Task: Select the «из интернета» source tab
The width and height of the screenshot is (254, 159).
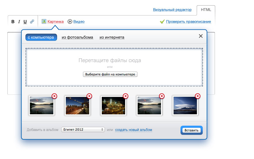Action: (112, 37)
